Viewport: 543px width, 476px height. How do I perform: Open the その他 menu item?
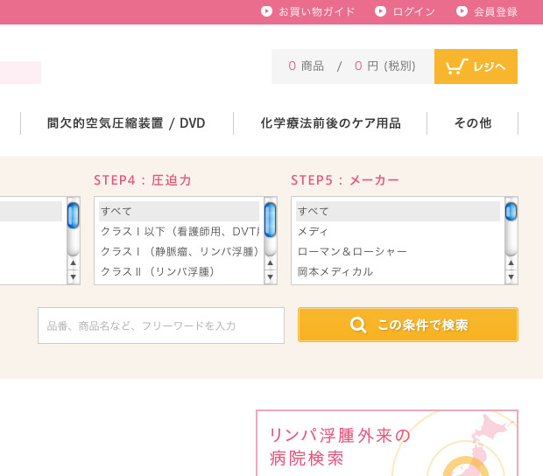[473, 123]
